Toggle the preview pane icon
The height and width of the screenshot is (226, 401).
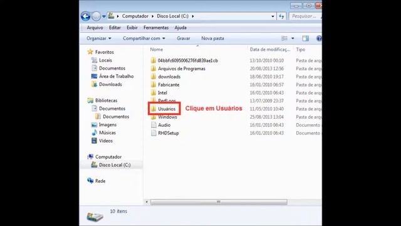pyautogui.click(x=305, y=38)
